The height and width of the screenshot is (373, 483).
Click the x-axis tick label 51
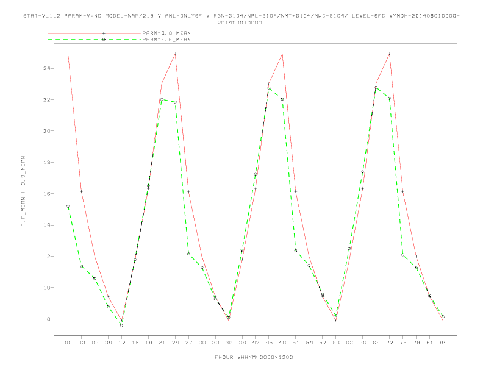coord(296,343)
